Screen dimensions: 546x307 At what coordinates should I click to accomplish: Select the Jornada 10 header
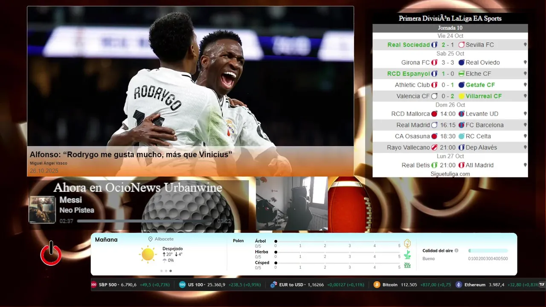pos(450,28)
